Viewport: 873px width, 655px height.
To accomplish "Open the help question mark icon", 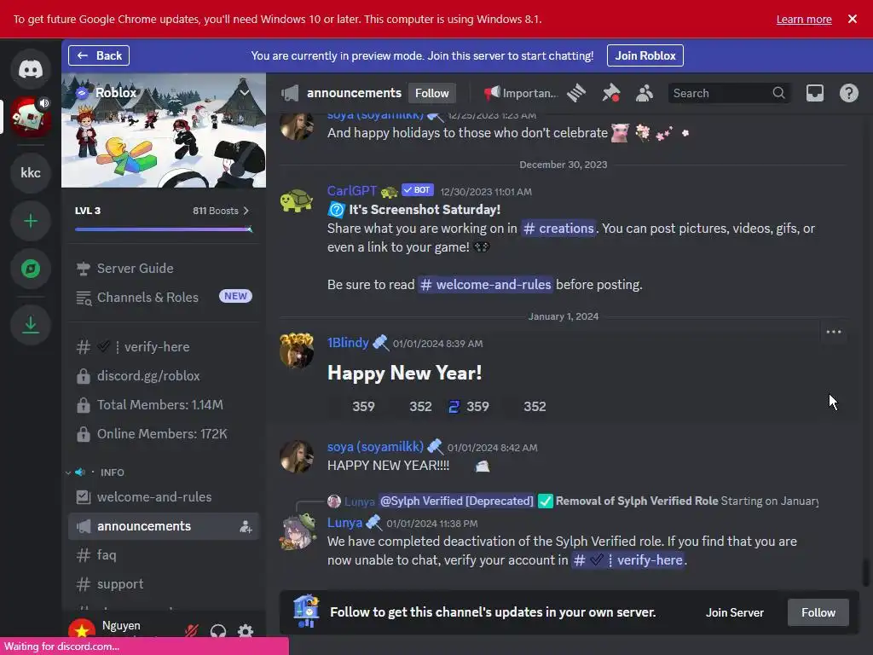I will (x=848, y=93).
